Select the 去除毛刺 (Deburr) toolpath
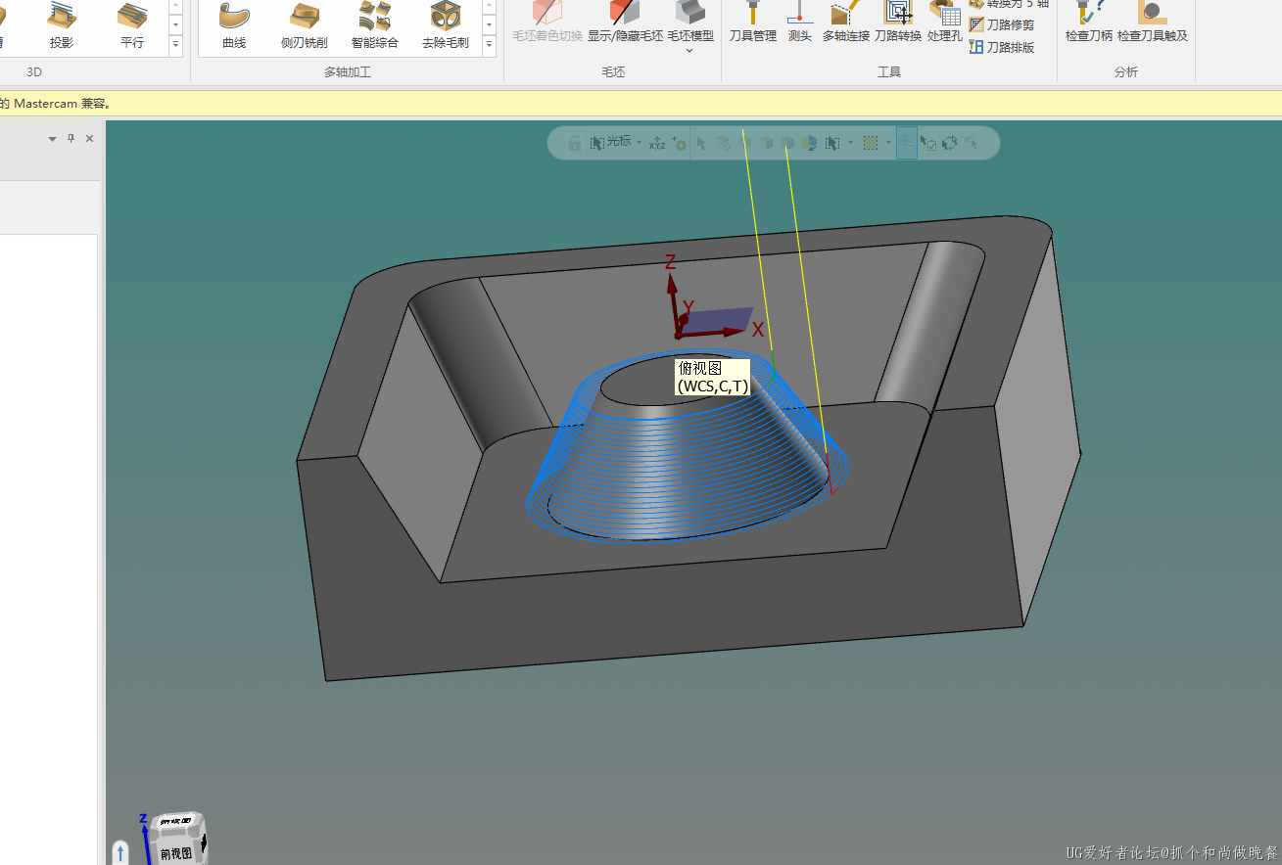 446,24
